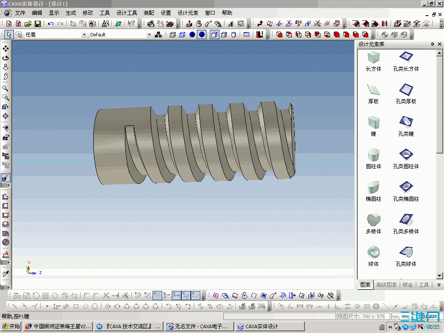Screen dimensions: 444x333
Task: Open the 生成 menu
Action: click(71, 13)
